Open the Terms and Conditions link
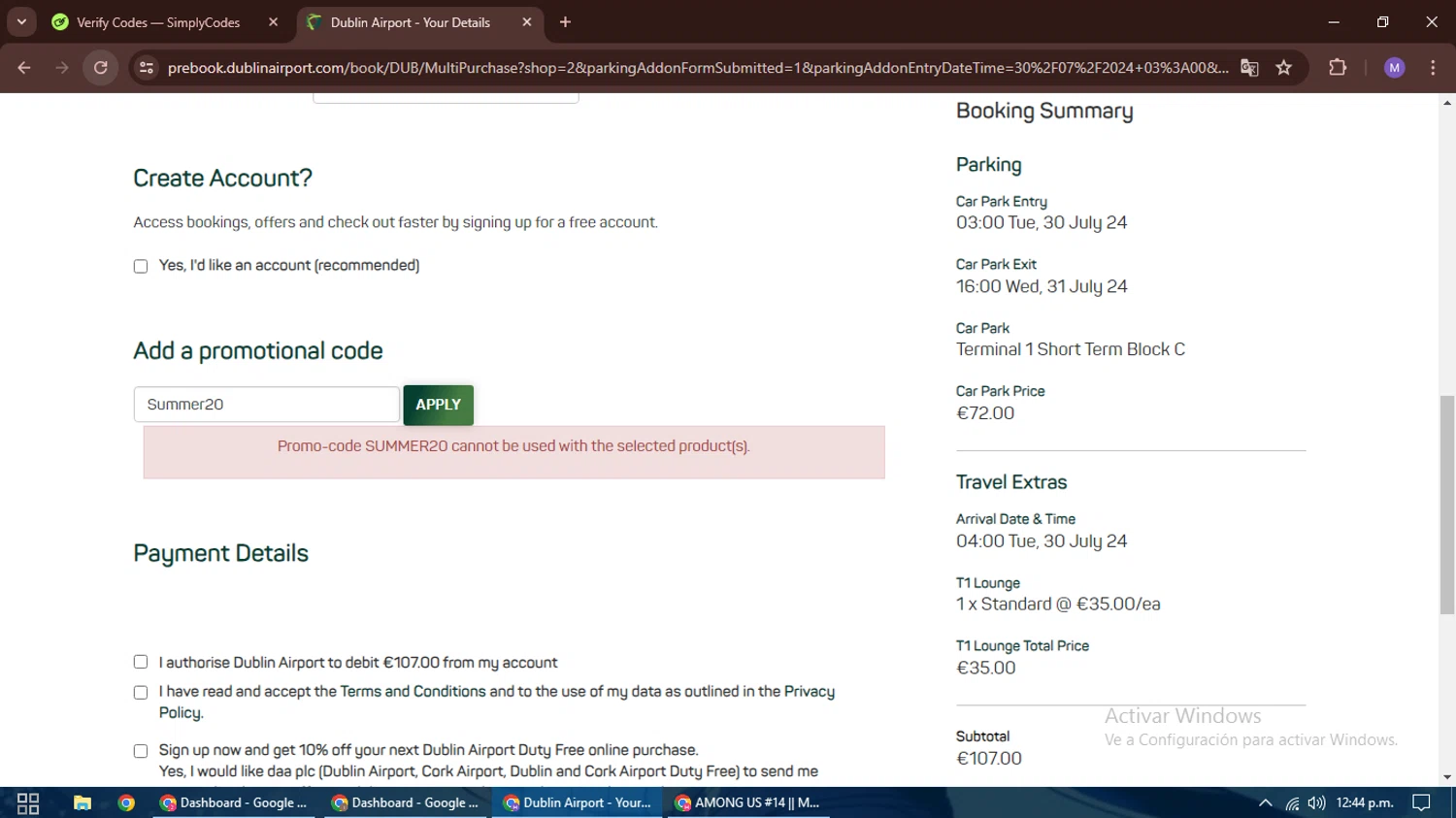Screen dimensions: 1456x818 [x=413, y=691]
